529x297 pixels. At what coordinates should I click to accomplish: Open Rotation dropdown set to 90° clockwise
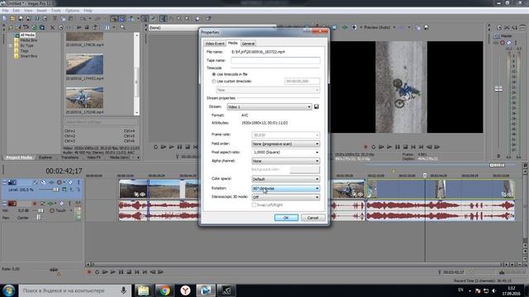click(x=285, y=188)
